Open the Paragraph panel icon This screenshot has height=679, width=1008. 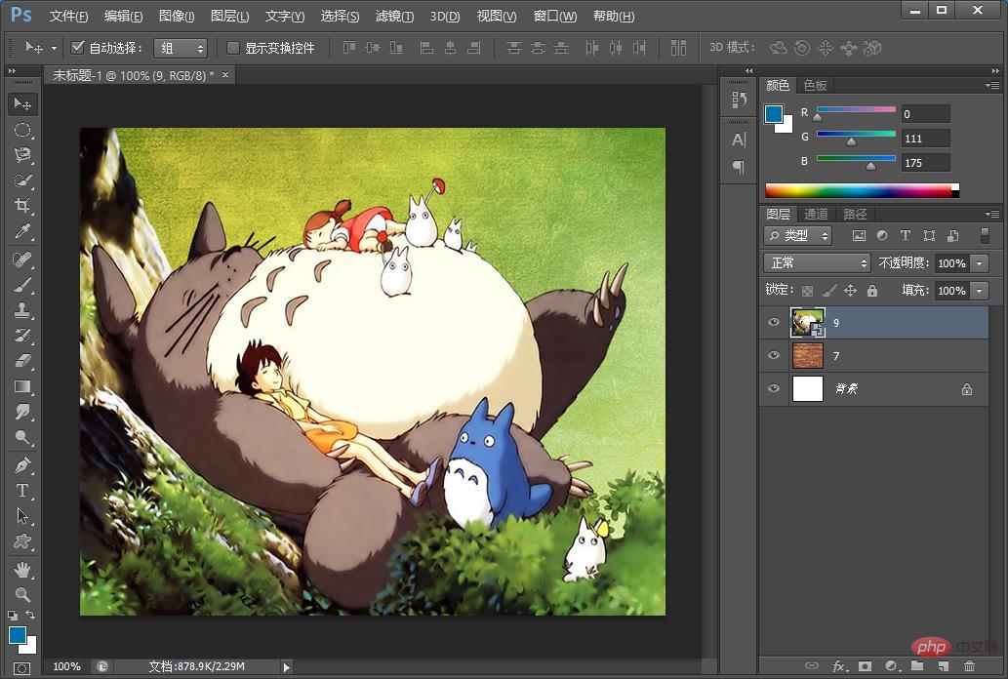[x=739, y=167]
